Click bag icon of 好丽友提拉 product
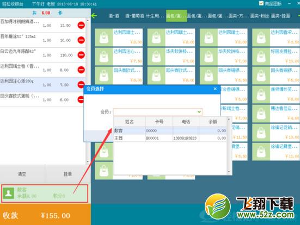 click(261, 57)
